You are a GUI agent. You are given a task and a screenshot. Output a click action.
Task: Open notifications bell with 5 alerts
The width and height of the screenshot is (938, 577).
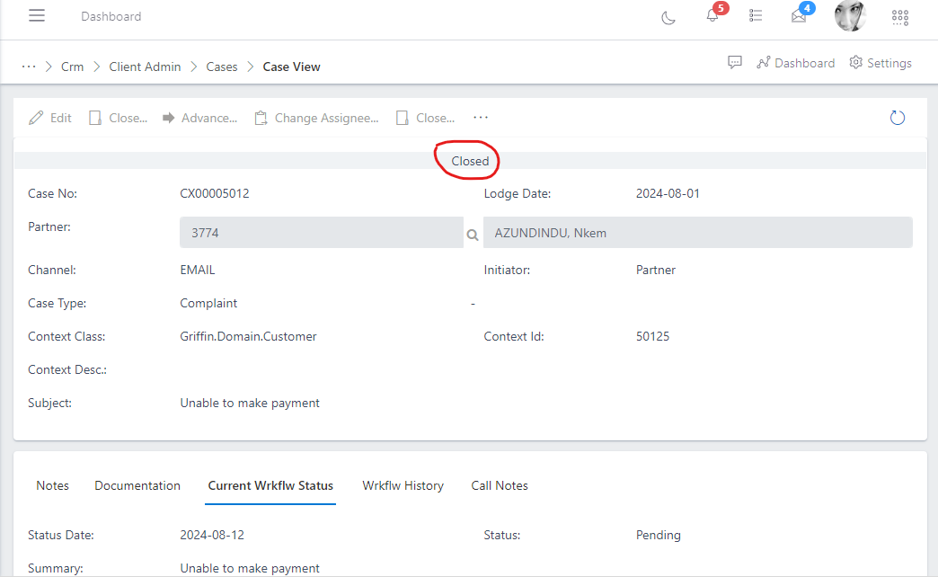pyautogui.click(x=712, y=16)
